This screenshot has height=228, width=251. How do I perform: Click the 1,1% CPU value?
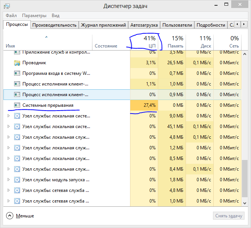click(x=151, y=84)
